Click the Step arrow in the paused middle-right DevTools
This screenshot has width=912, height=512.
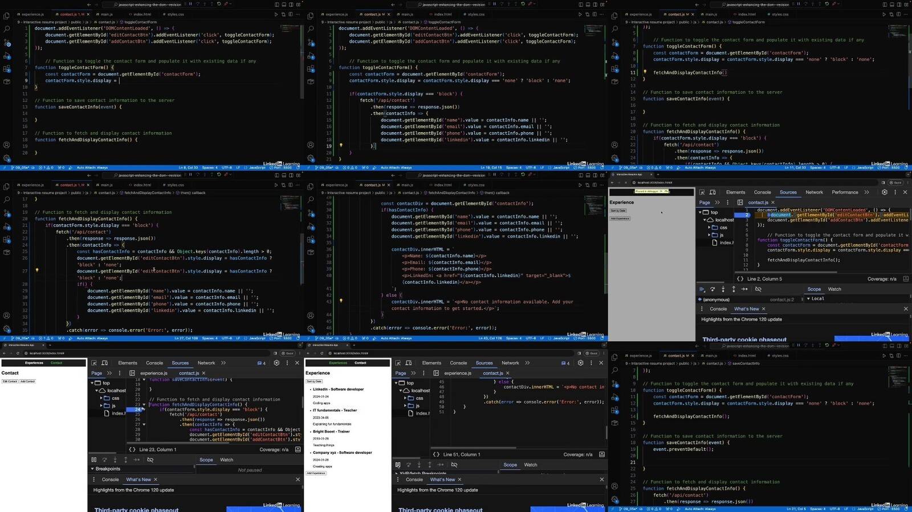click(744, 289)
